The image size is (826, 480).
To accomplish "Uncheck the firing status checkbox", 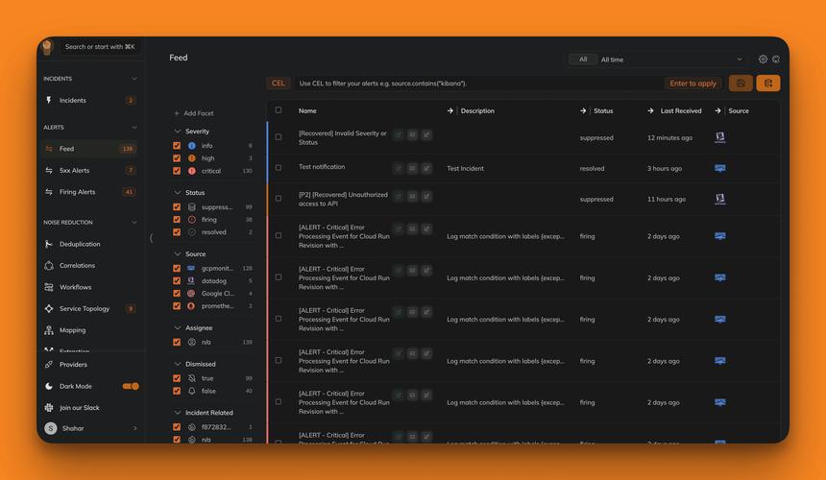I will pyautogui.click(x=177, y=220).
